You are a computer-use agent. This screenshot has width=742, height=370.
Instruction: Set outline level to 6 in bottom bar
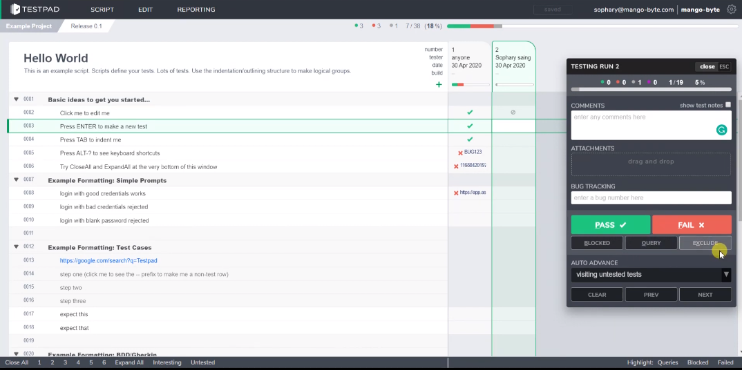click(x=104, y=362)
